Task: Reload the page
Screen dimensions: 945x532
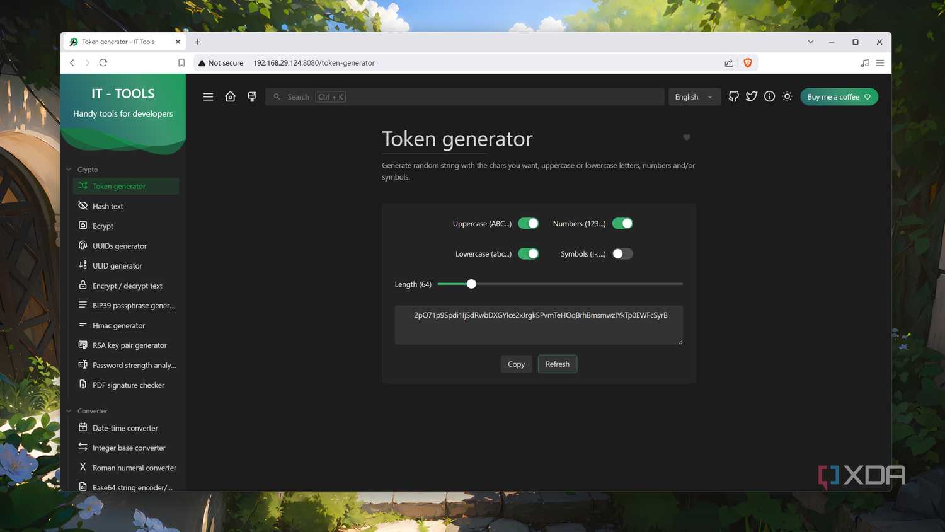Action: [x=103, y=62]
